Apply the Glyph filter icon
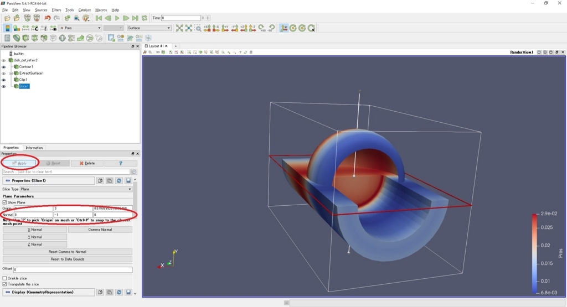Image resolution: width=567 pixels, height=307 pixels. coord(62,38)
